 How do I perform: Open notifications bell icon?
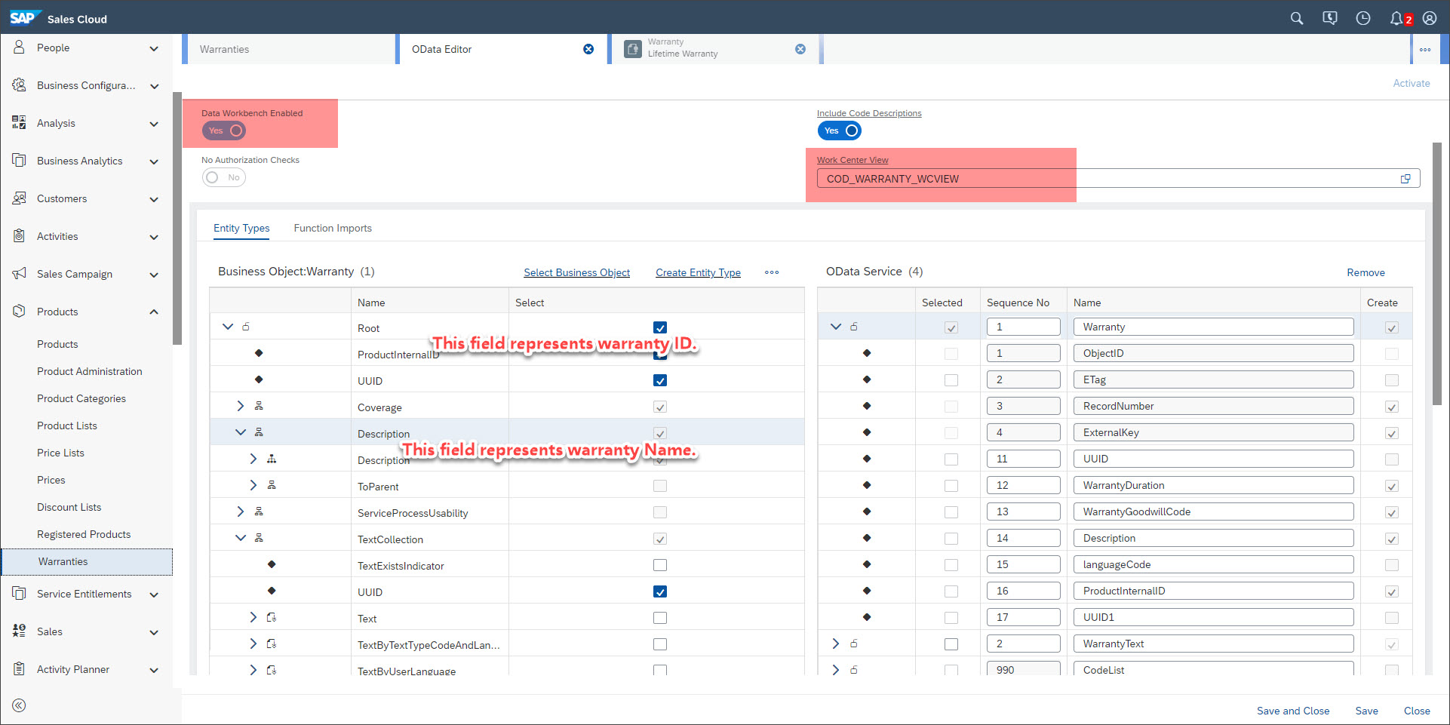(1396, 18)
